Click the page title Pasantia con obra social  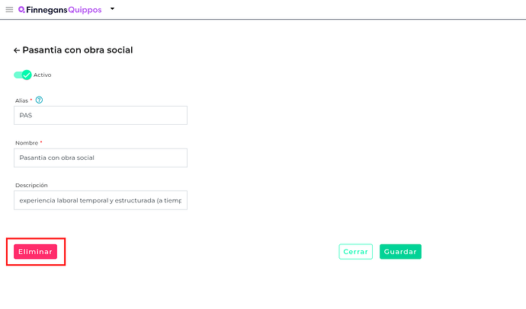78,50
